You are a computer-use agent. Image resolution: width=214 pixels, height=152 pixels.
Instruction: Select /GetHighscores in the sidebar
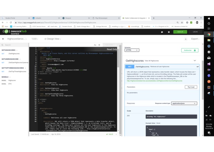coord(14,54)
